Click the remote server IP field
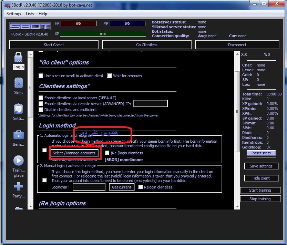The image size is (287, 245). point(151,104)
